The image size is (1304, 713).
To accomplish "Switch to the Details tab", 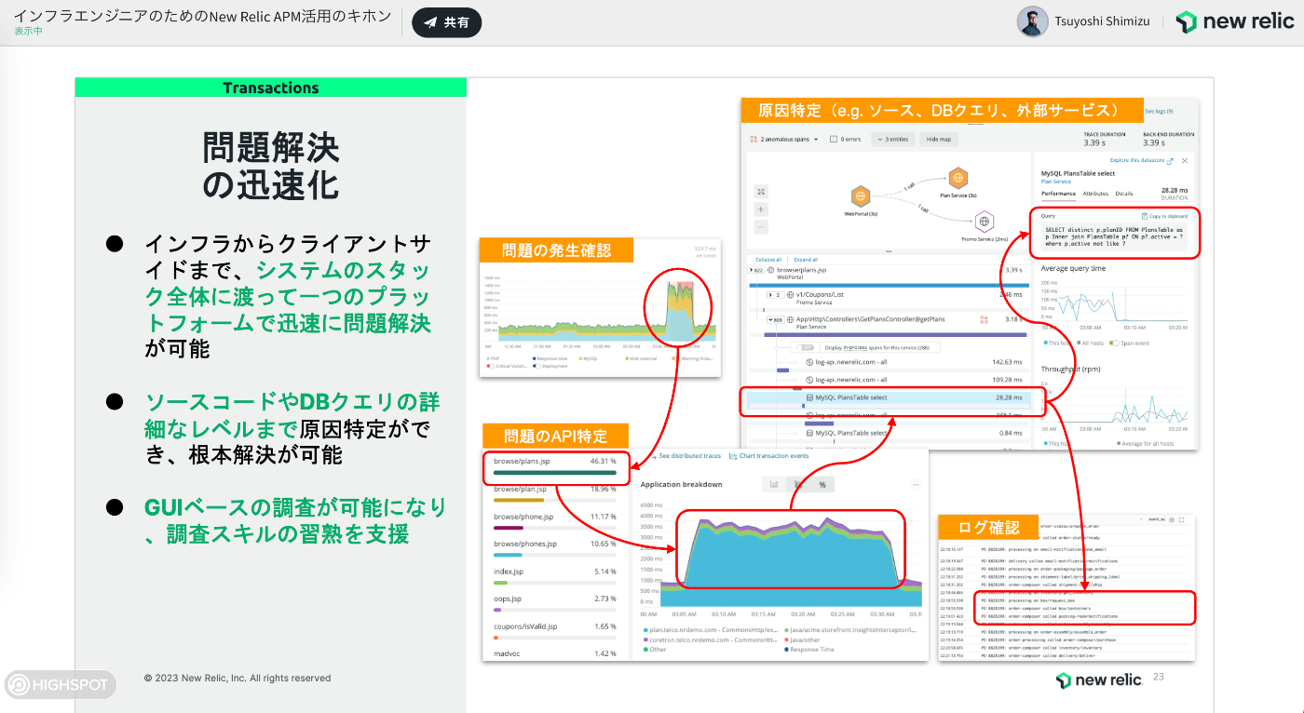I will pyautogui.click(x=1124, y=194).
